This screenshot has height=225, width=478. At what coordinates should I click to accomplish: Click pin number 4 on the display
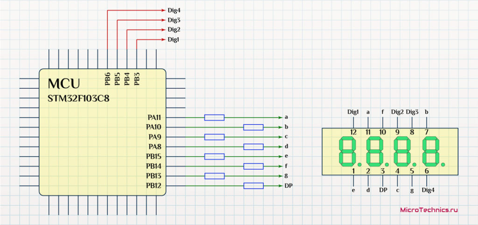[397, 171]
